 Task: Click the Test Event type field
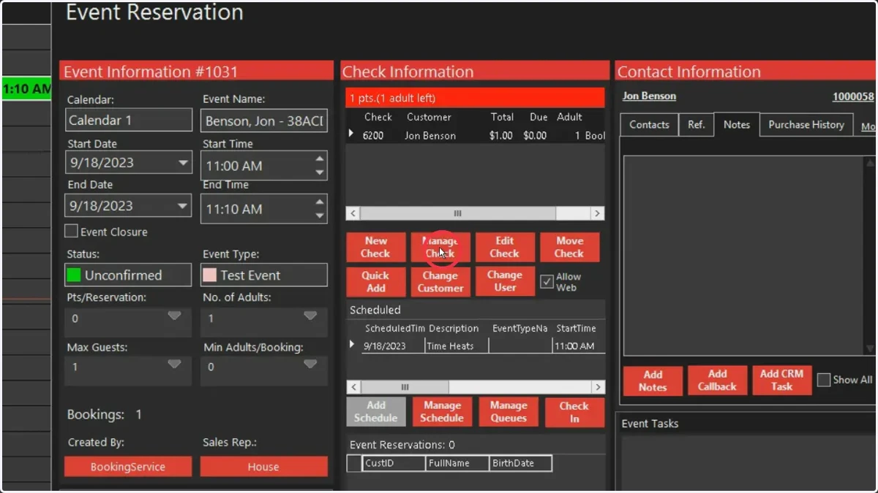tap(264, 275)
